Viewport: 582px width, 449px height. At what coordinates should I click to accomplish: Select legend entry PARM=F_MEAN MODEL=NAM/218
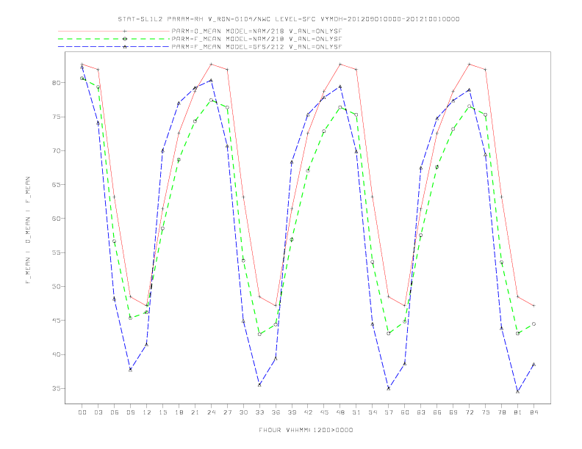(256, 39)
